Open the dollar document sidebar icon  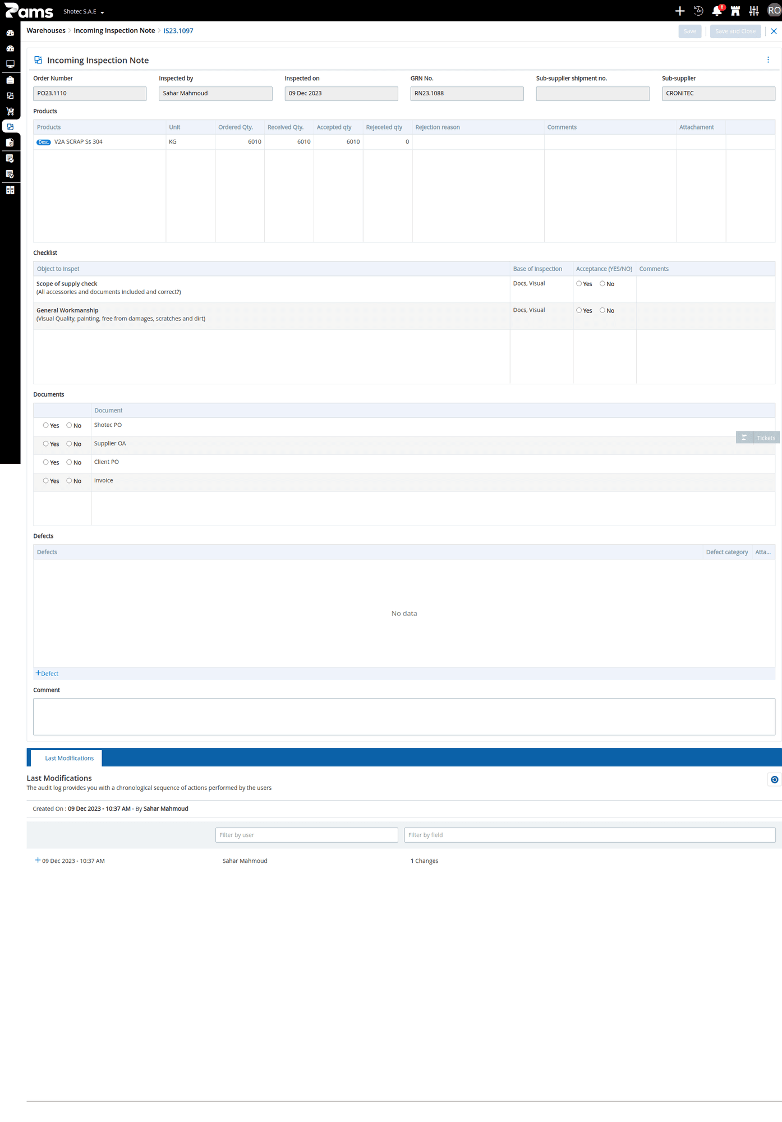click(x=10, y=142)
